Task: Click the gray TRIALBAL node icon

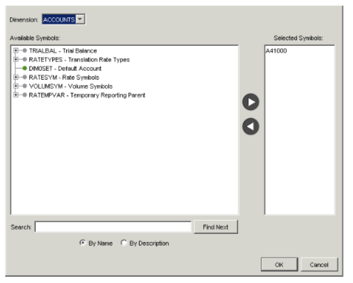Action: click(x=25, y=51)
